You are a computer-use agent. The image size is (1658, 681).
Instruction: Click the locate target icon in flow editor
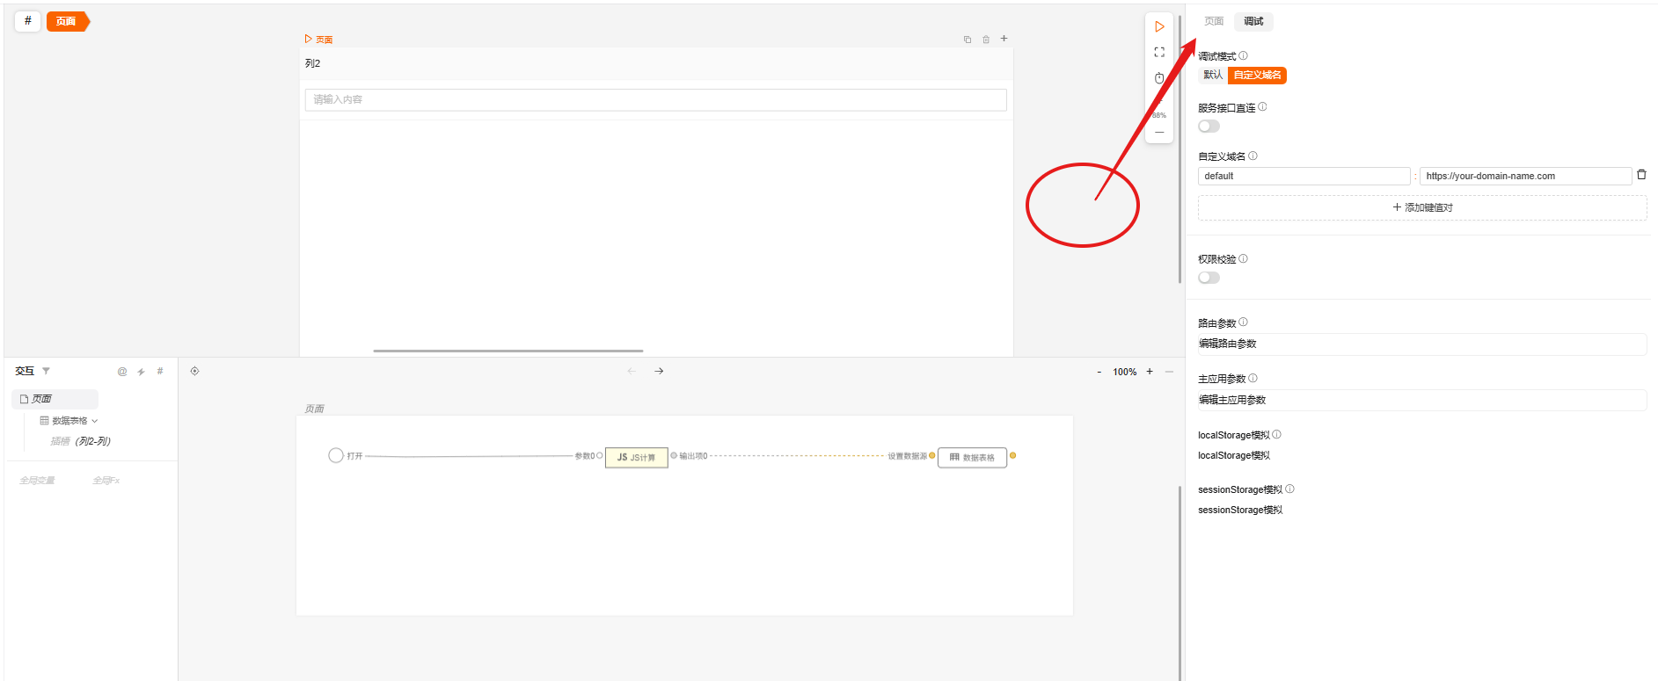click(195, 371)
